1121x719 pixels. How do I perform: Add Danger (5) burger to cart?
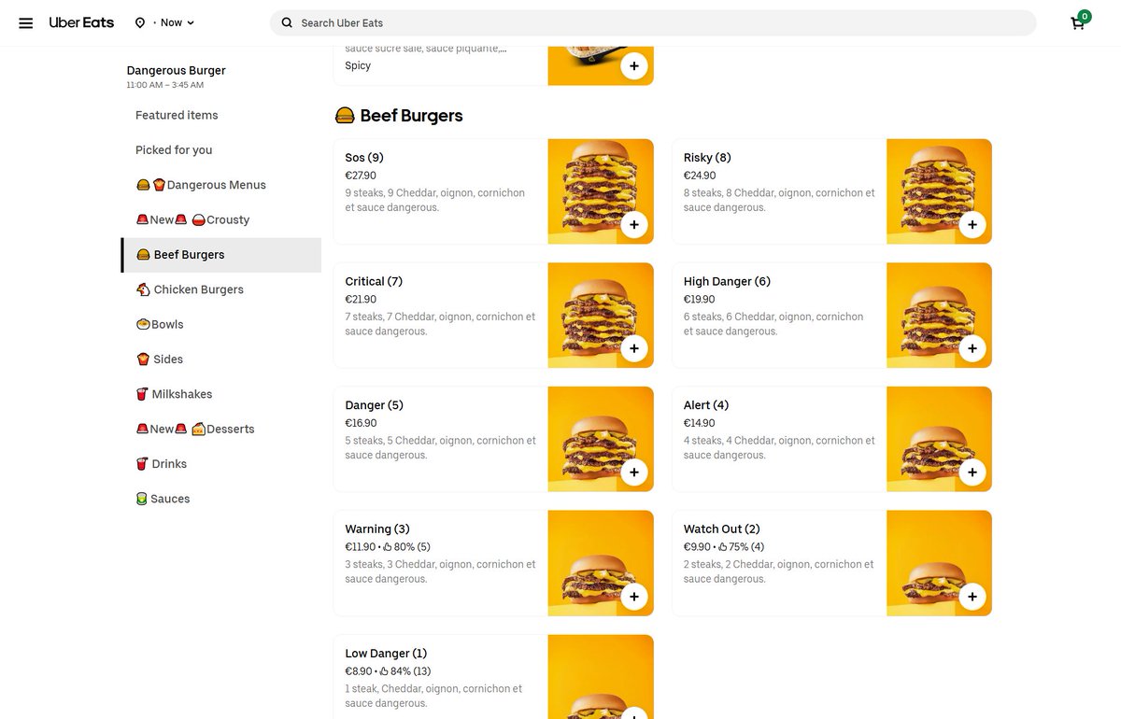pos(634,472)
